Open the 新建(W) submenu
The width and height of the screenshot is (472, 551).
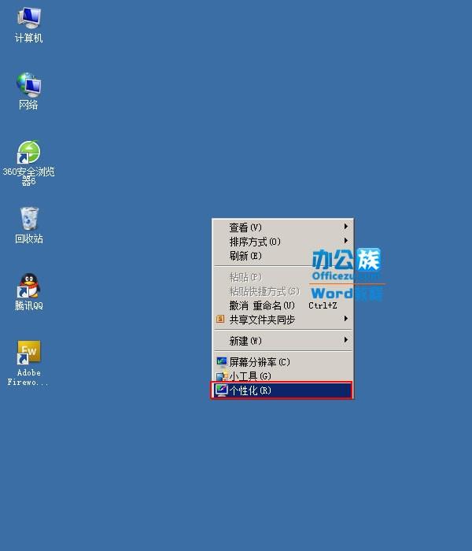point(283,341)
